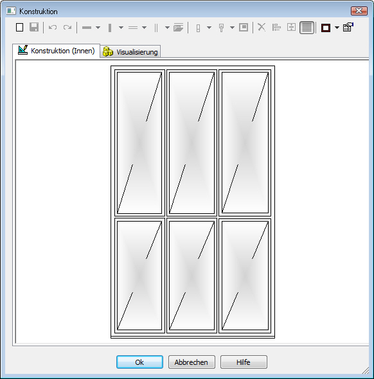This screenshot has height=379, width=374.
Task: Toggle the grid display button
Action: [x=307, y=28]
